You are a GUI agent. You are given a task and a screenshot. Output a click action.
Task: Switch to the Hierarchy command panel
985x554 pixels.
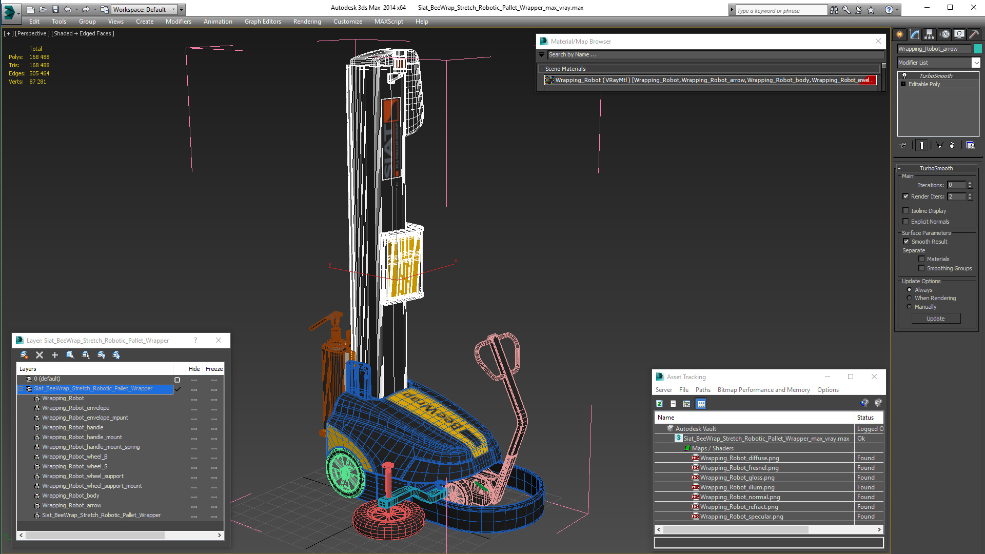point(930,34)
